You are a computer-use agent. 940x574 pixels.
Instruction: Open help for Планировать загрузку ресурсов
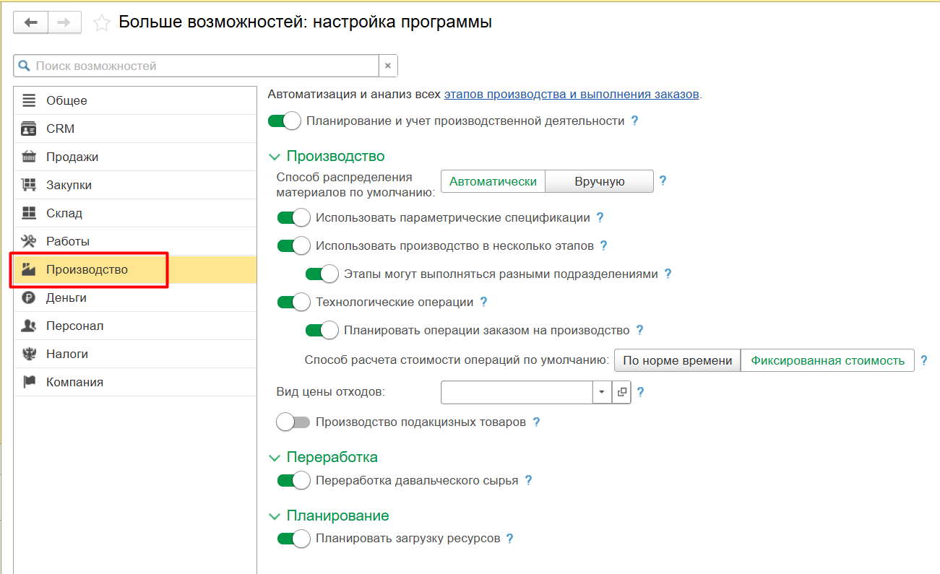point(509,538)
